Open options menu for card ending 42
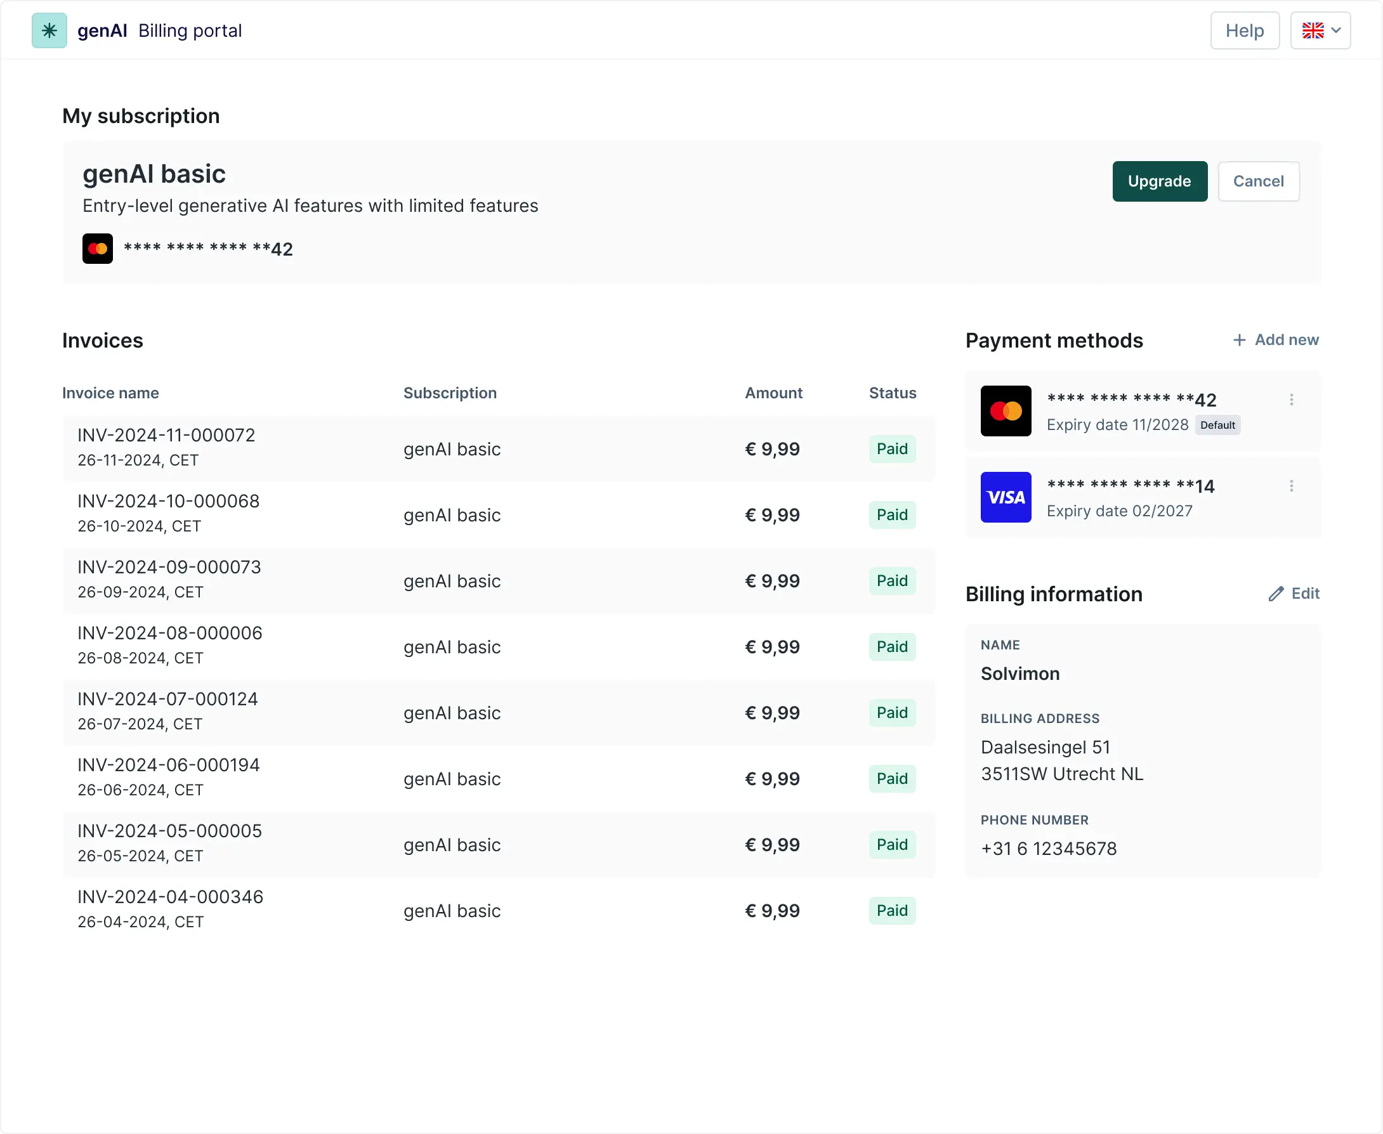 point(1291,400)
